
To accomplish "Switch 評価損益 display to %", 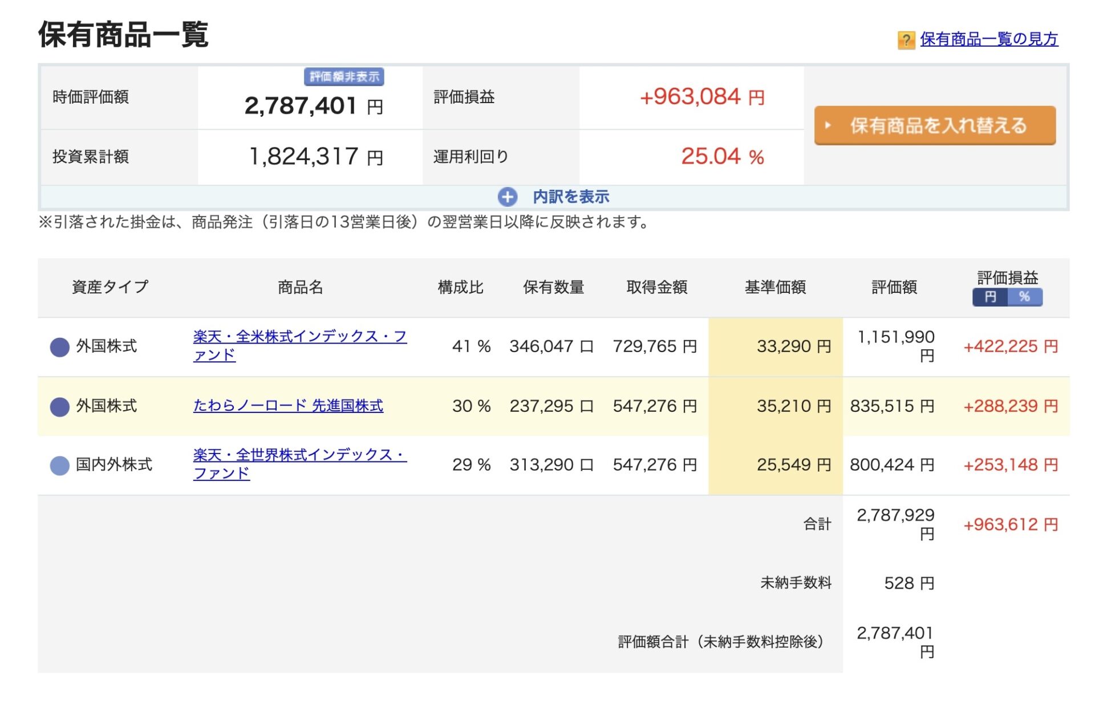I will (1025, 297).
